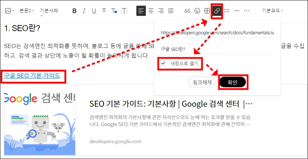Align text left

[141, 11]
